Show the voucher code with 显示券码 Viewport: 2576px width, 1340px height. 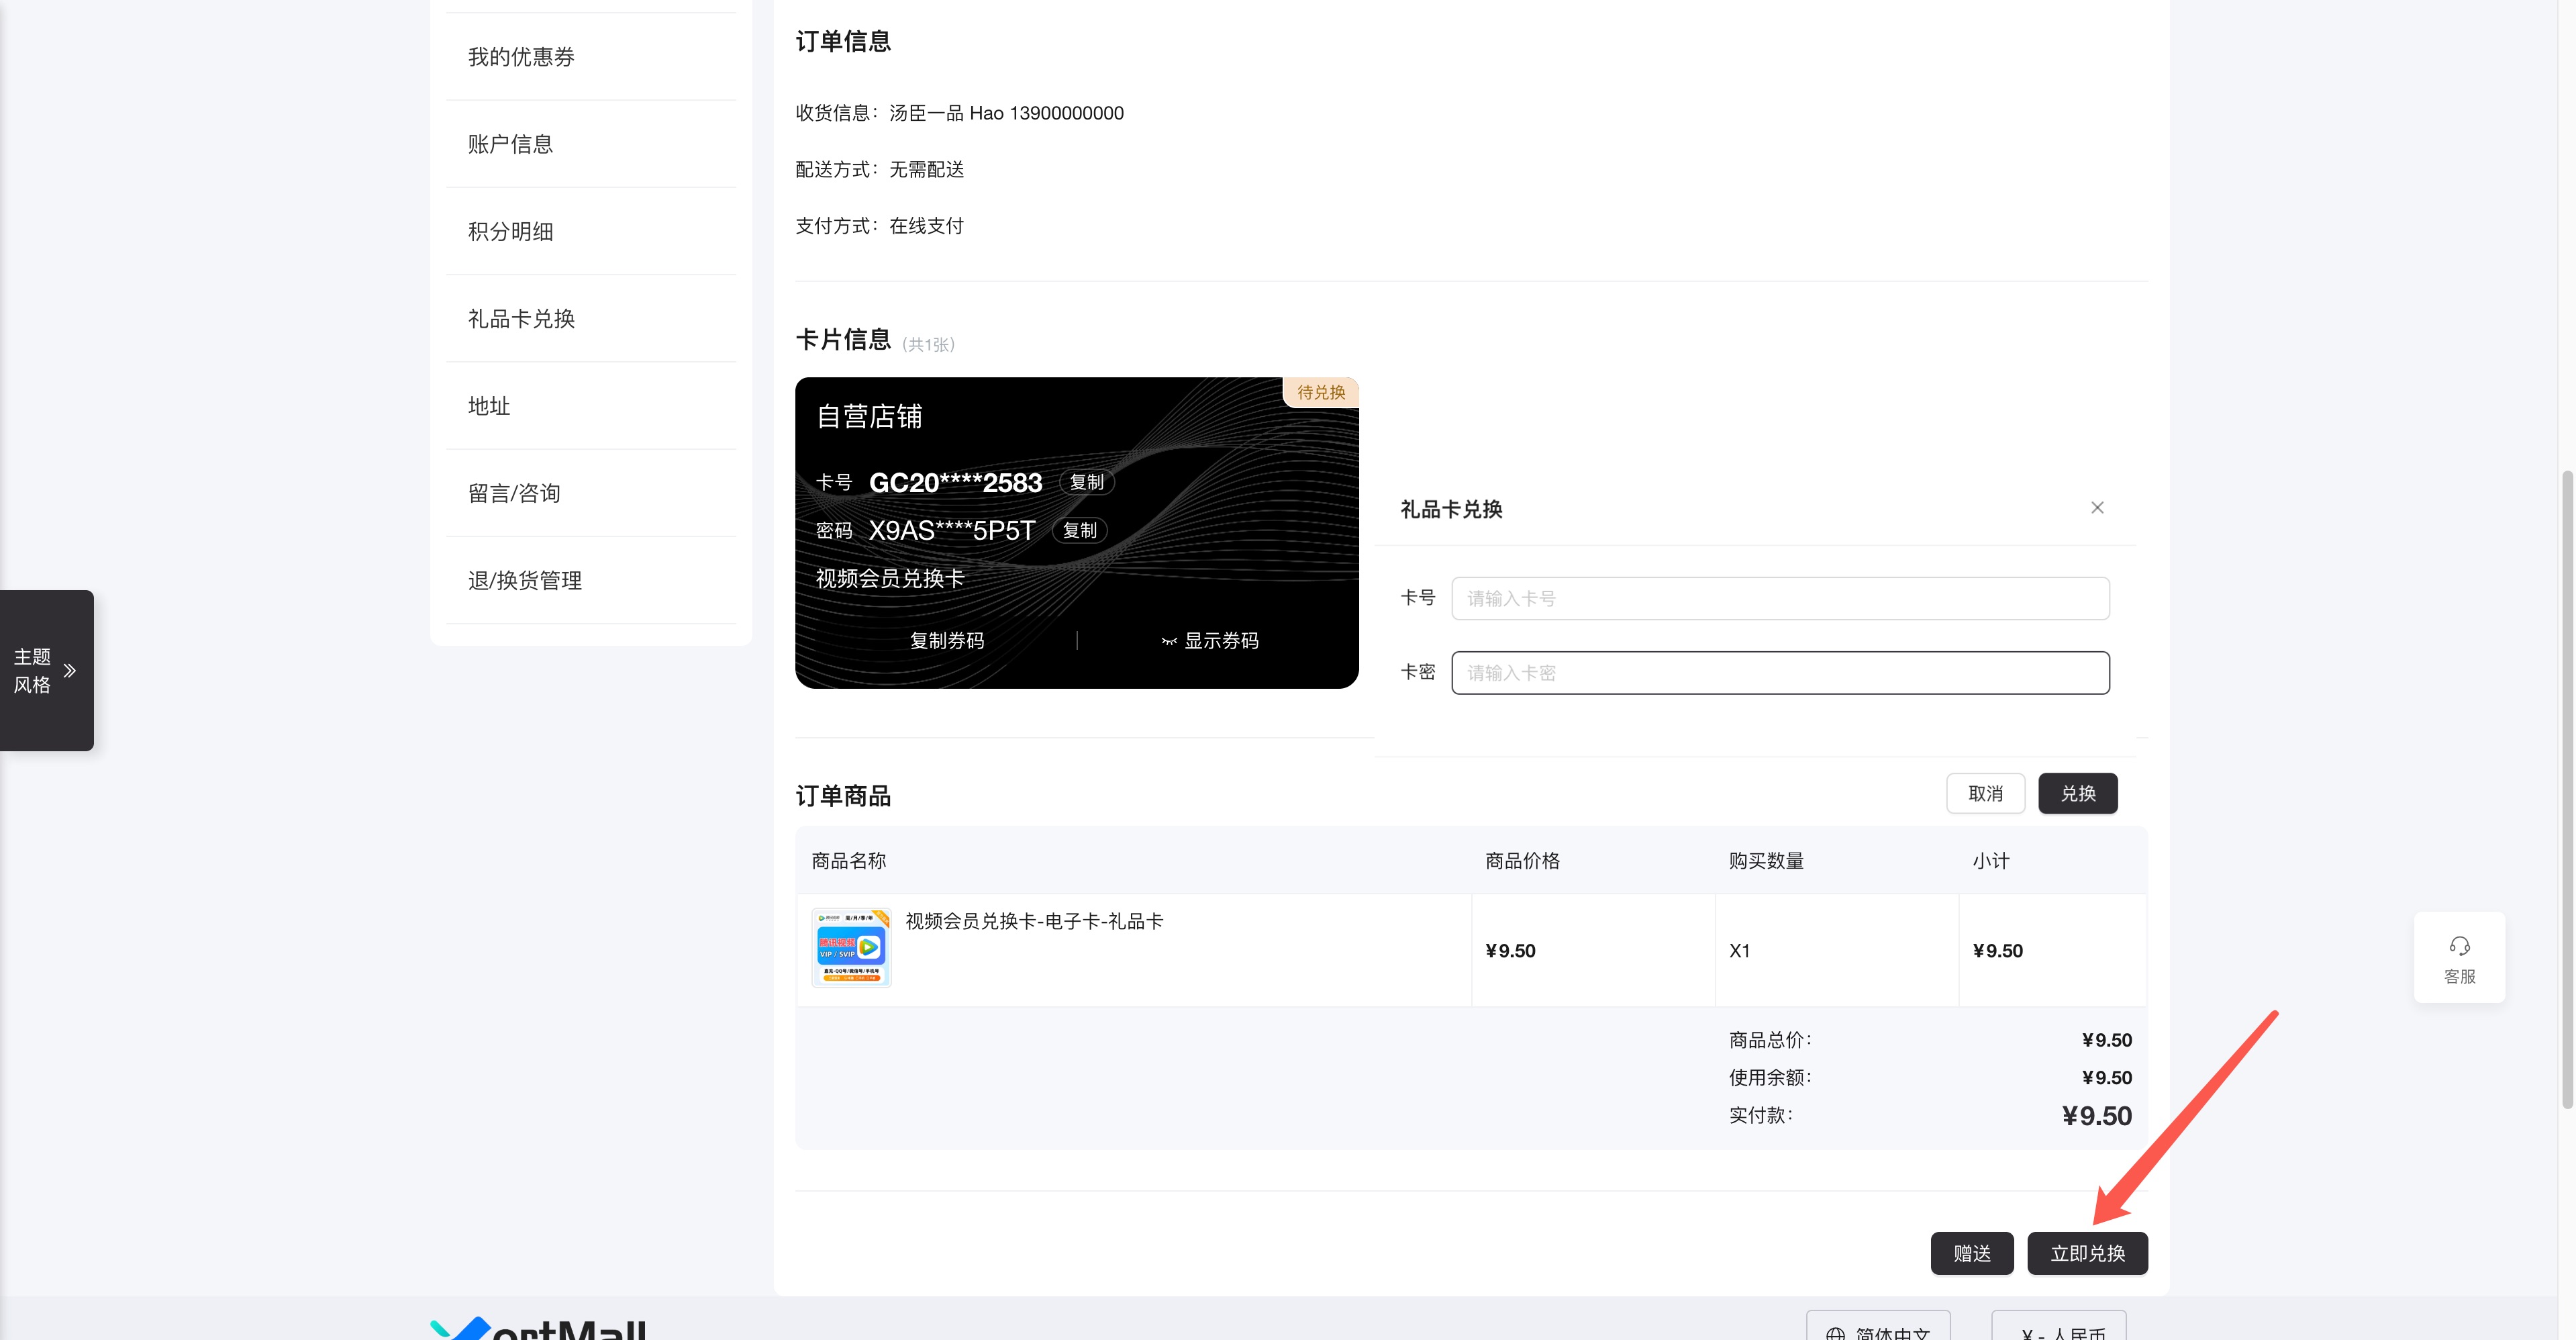(x=1221, y=641)
